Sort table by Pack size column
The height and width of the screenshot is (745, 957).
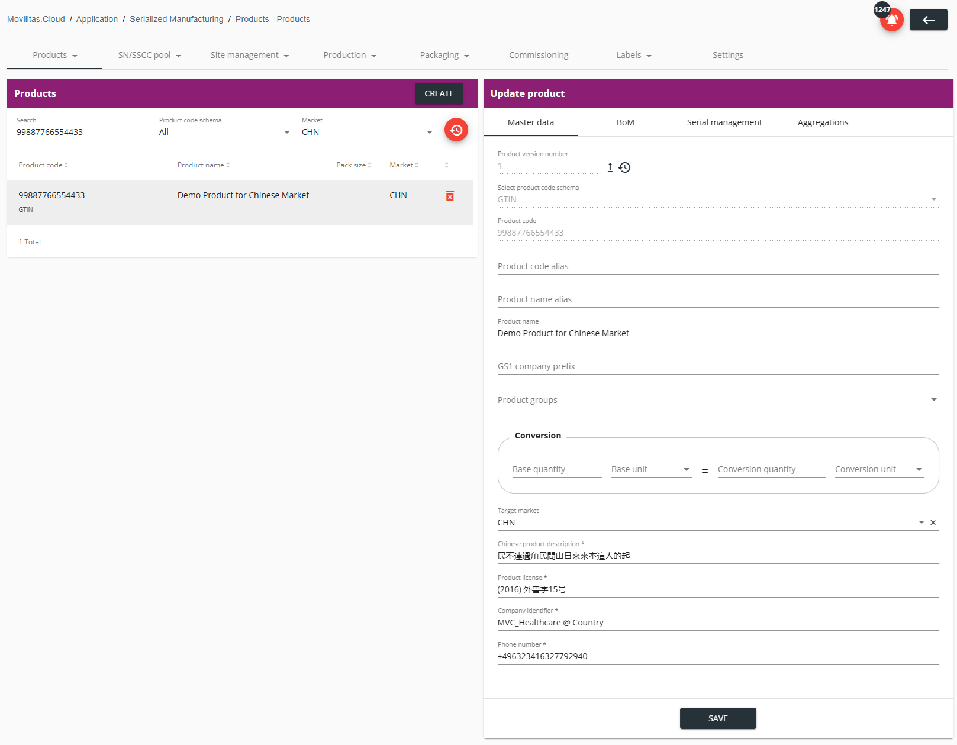(x=354, y=165)
